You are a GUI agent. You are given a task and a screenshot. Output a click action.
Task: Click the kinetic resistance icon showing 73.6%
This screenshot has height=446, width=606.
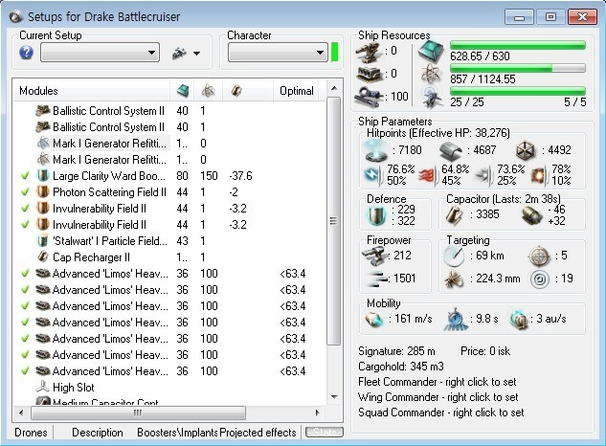[484, 176]
